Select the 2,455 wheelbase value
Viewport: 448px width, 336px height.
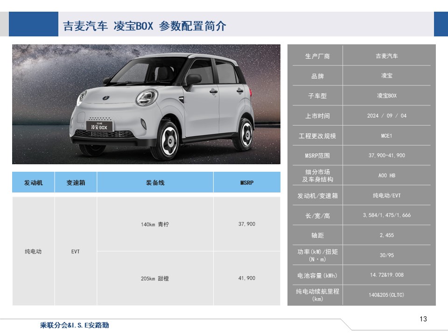pyautogui.click(x=387, y=235)
